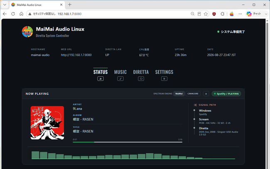
Task: Reload the current page
Action: [13, 14]
